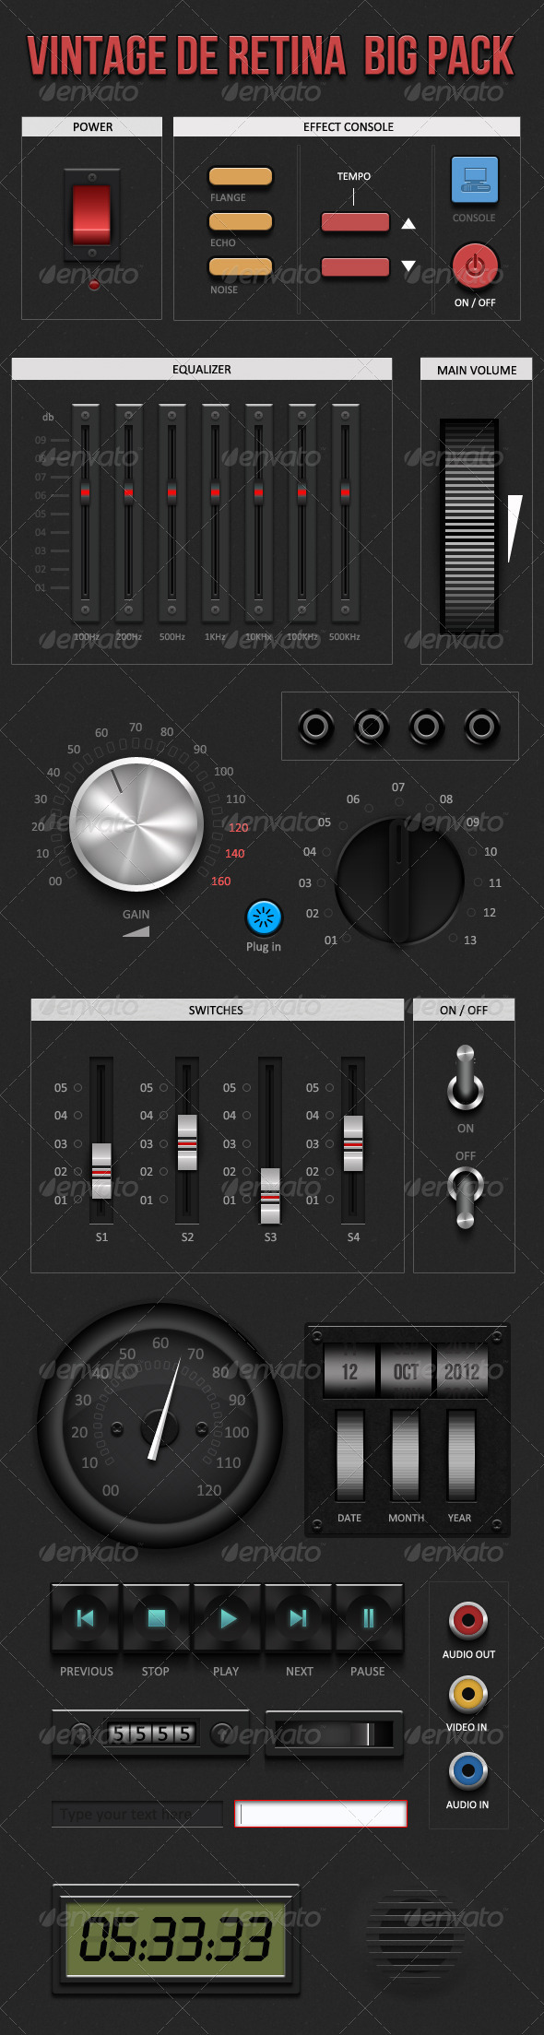This screenshot has height=2035, width=544.
Task: Click the horizontal tuning dial bar
Action: pyautogui.click(x=334, y=1734)
